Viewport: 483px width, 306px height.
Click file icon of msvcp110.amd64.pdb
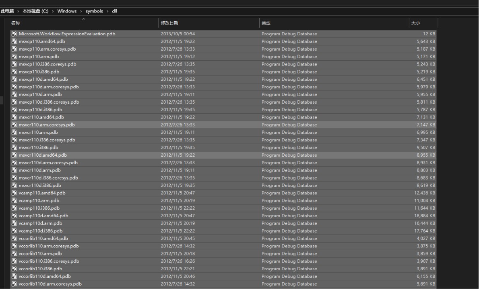pyautogui.click(x=14, y=41)
